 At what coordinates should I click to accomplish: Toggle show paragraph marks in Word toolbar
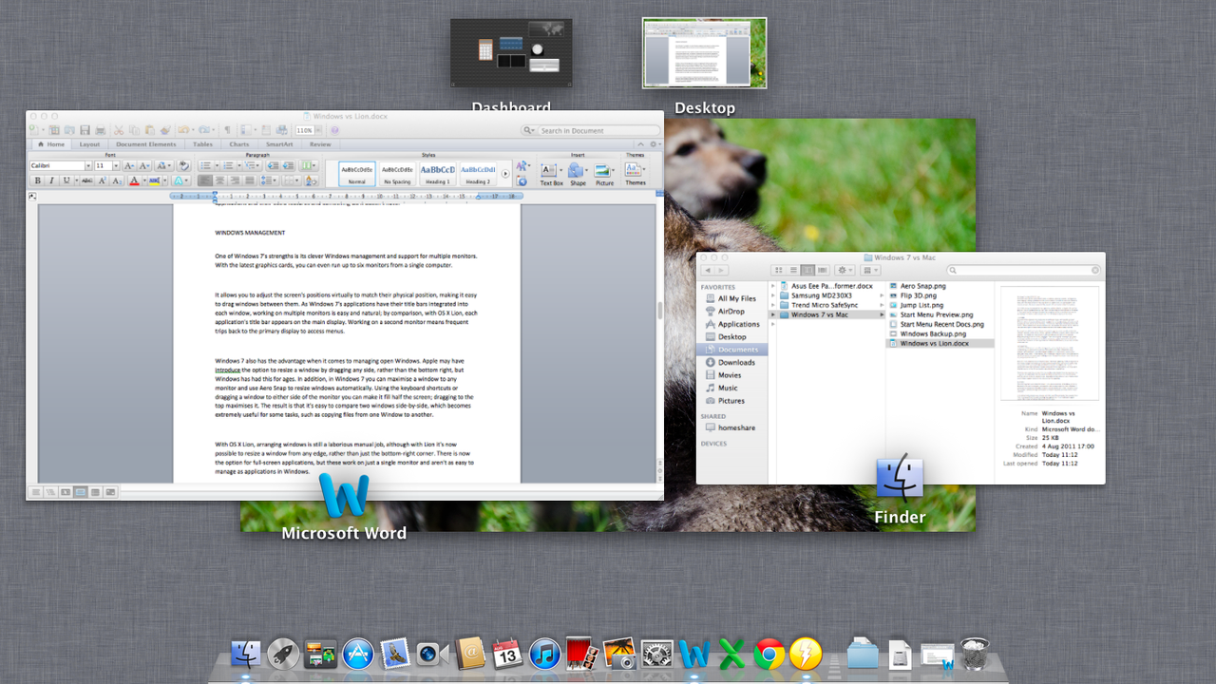coord(227,130)
